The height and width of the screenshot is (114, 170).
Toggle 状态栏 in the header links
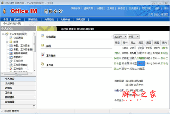pyautogui.click(x=121, y=8)
